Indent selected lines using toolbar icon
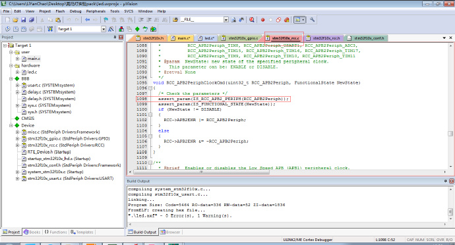This screenshot has height=245, width=455. (140, 20)
